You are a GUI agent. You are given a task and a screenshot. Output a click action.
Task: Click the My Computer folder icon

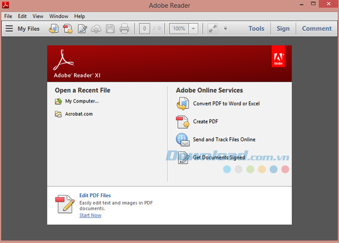click(58, 101)
